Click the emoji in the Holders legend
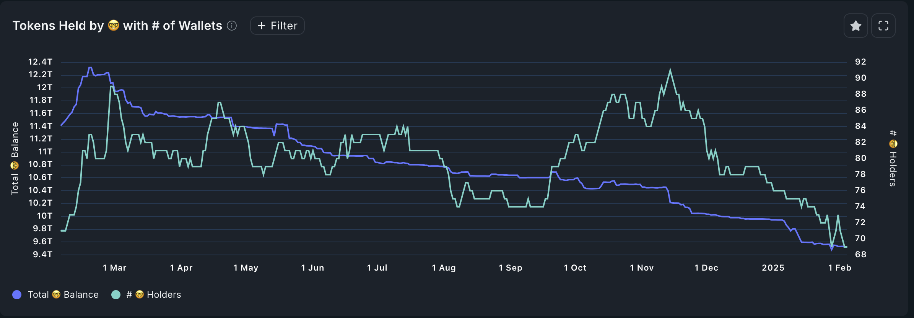The image size is (914, 318). tap(140, 294)
